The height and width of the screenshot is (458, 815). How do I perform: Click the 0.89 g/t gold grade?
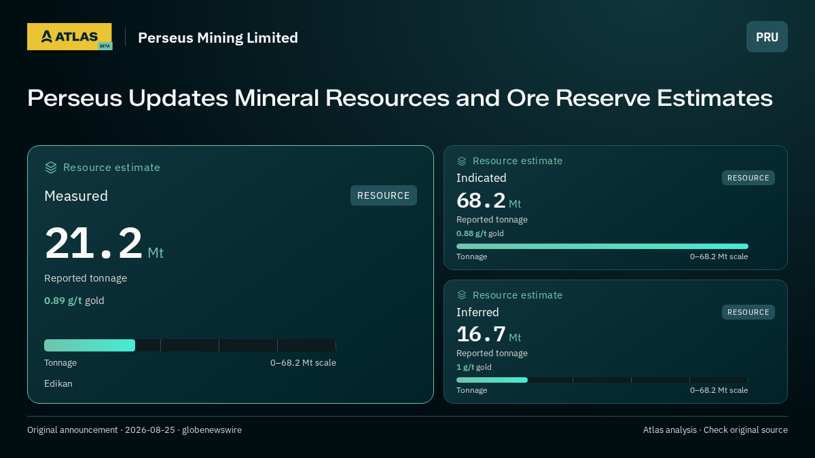click(x=74, y=301)
